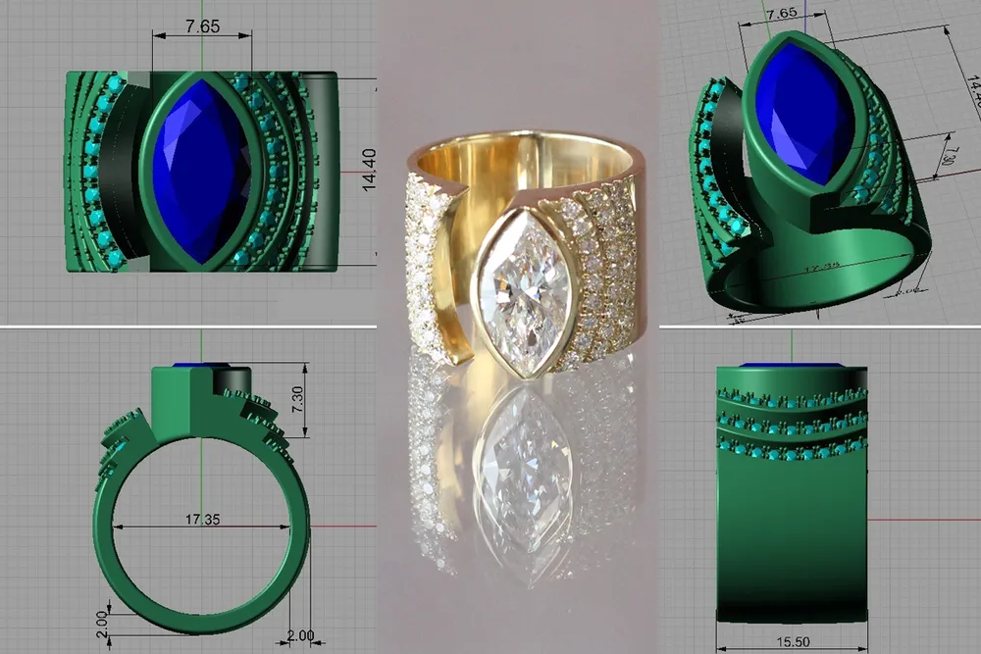
Task: Click the right 2.00 dimension in front view
Action: click(300, 635)
